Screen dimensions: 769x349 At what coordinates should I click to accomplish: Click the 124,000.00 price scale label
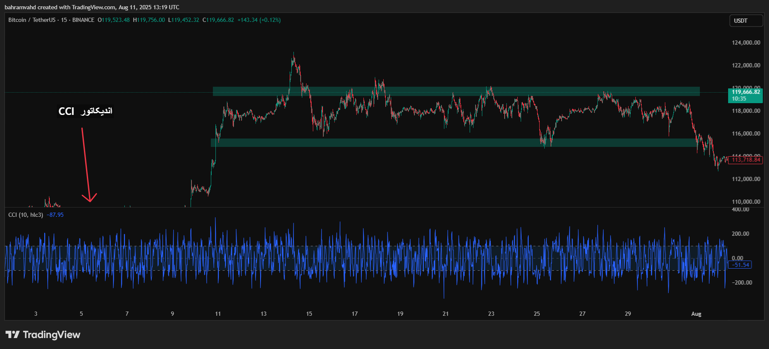[746, 43]
